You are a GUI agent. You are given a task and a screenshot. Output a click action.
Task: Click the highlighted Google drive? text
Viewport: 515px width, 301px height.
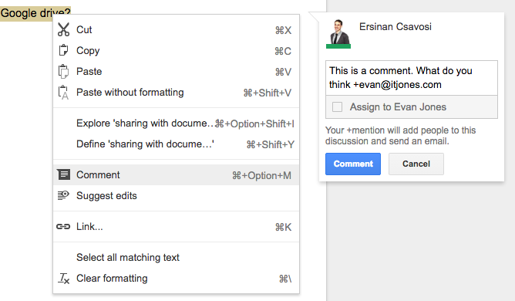click(35, 13)
